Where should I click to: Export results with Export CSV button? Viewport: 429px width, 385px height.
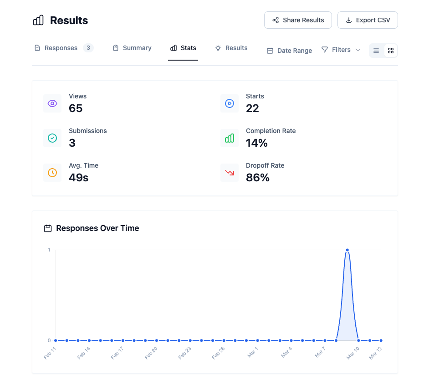[368, 20]
